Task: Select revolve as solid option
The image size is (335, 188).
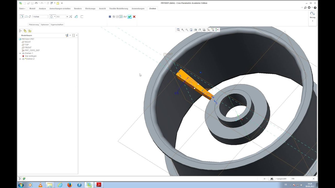Action: click(22, 16)
